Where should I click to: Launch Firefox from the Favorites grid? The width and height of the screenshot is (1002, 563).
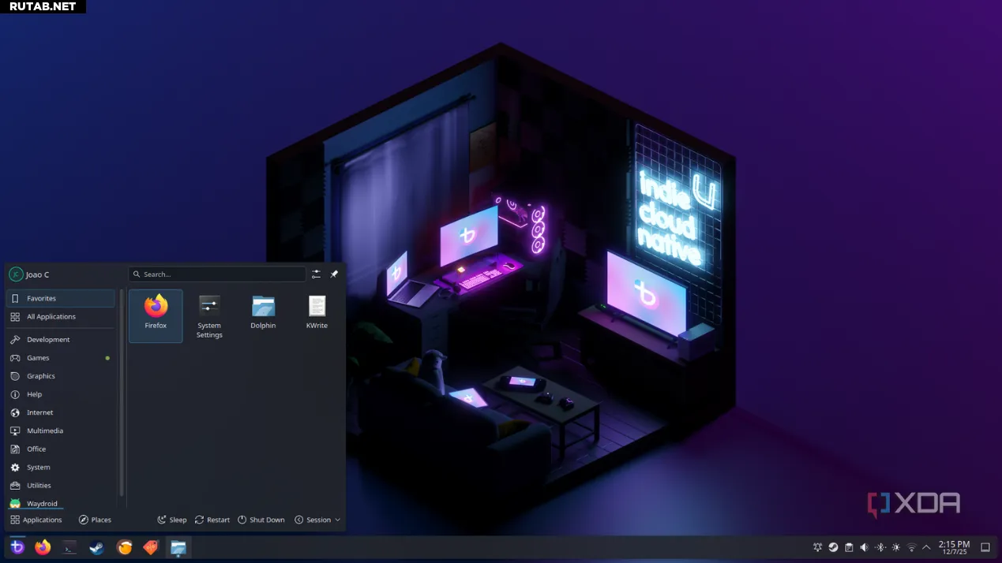click(x=156, y=314)
